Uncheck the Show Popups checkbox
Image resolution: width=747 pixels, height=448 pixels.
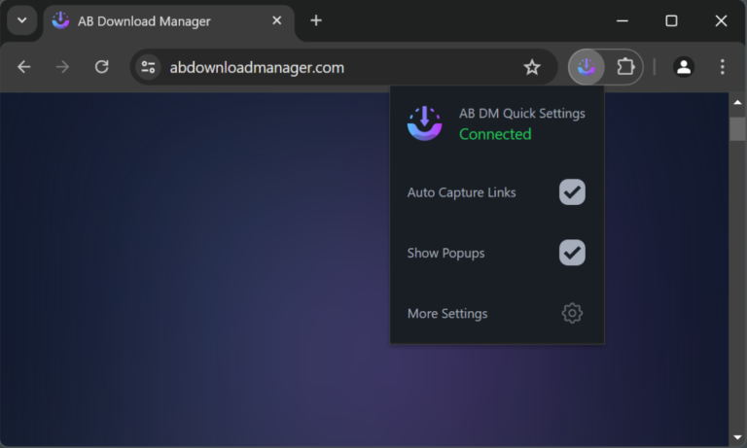[x=572, y=253]
